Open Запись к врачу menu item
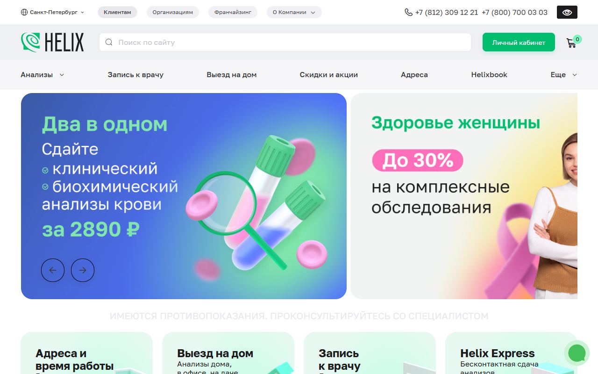Viewport: 598px width, 374px height. point(135,75)
